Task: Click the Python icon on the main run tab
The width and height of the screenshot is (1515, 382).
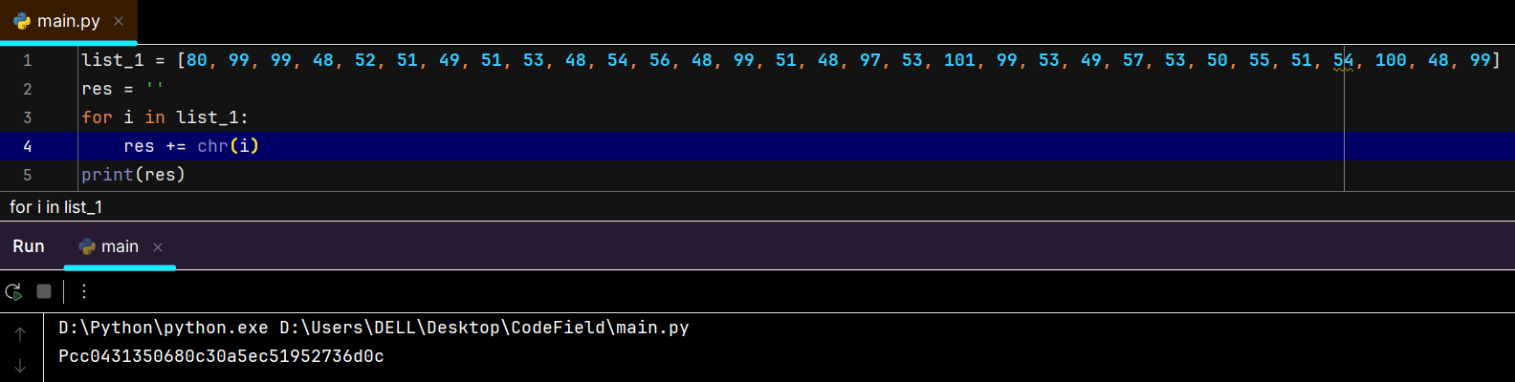Action: 87,246
